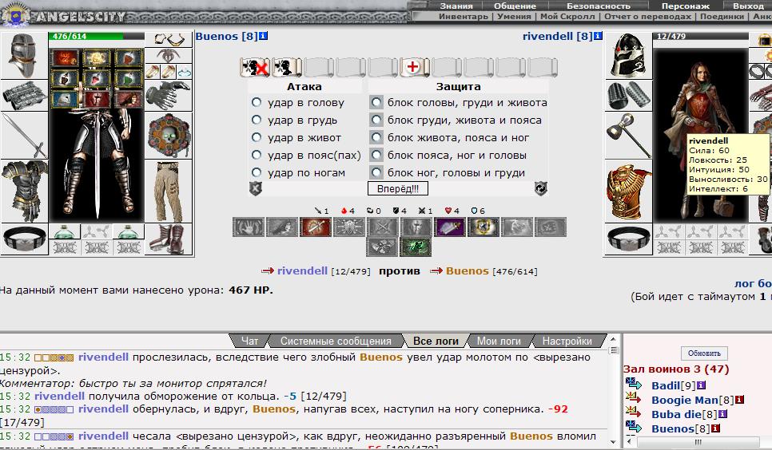Click Buenos's belt equipment slot

(24, 239)
